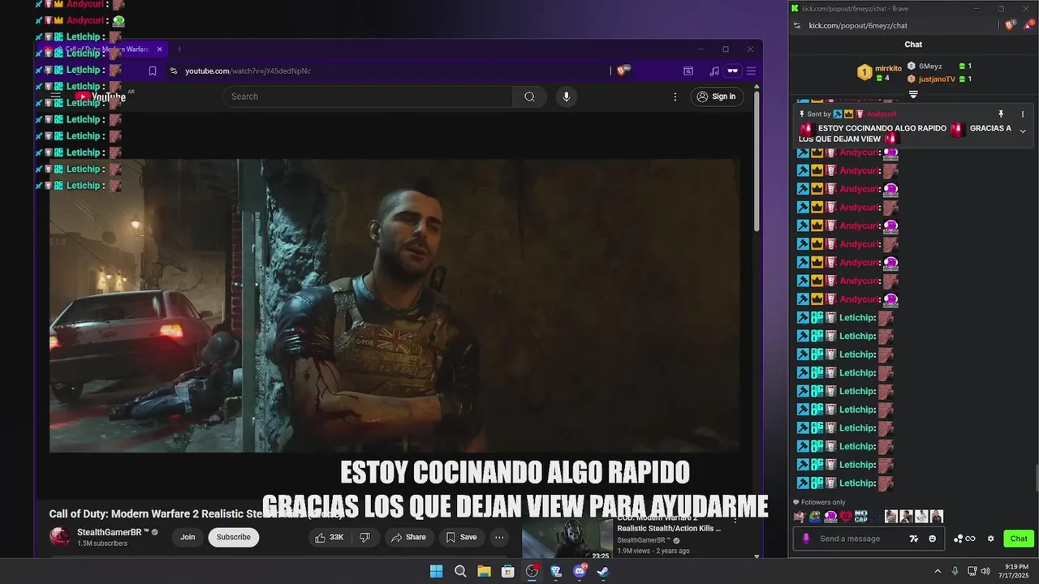Click the taskbar volume speaker icon
This screenshot has width=1039, height=584.
985,571
